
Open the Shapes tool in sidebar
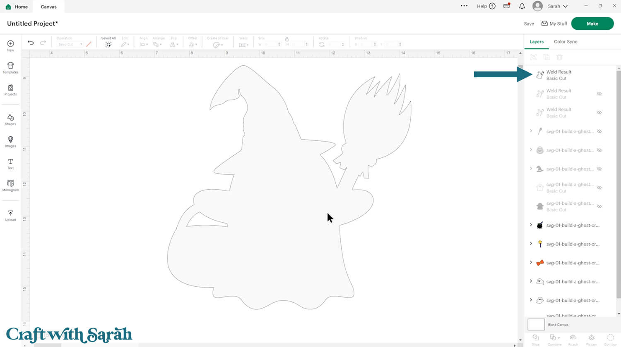coord(10,119)
